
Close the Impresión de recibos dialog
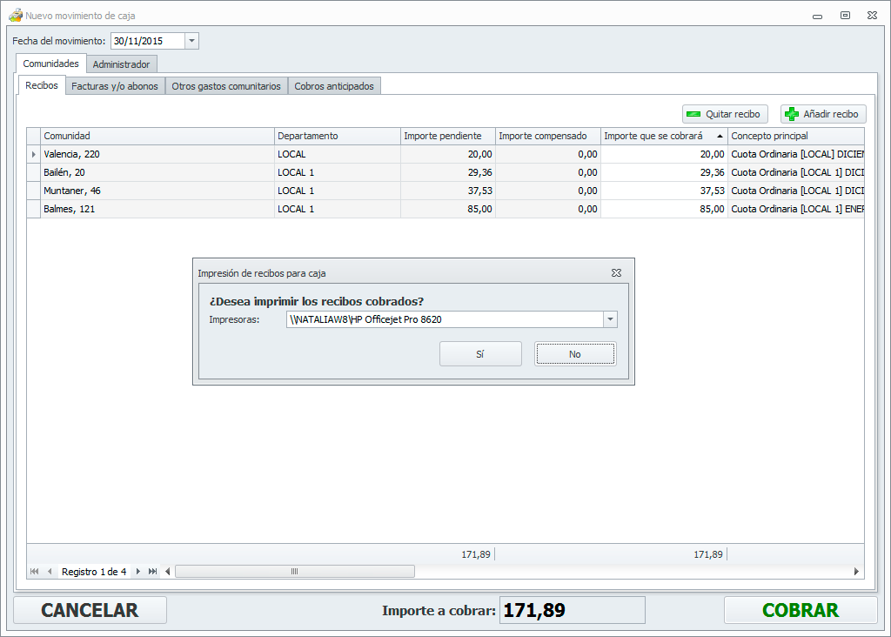point(616,273)
